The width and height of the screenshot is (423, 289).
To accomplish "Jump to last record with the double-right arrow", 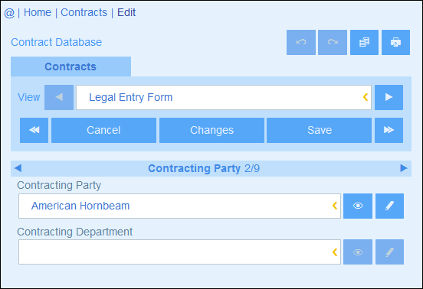I will 389,130.
